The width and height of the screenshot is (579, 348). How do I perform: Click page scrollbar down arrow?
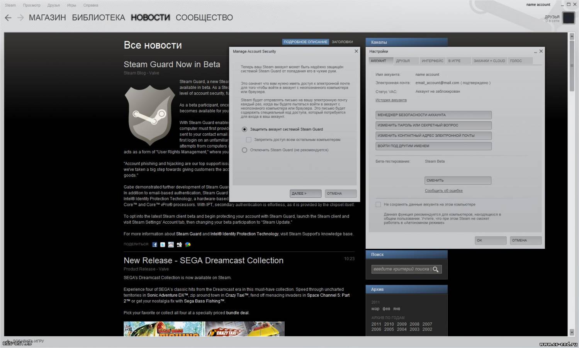point(572,332)
